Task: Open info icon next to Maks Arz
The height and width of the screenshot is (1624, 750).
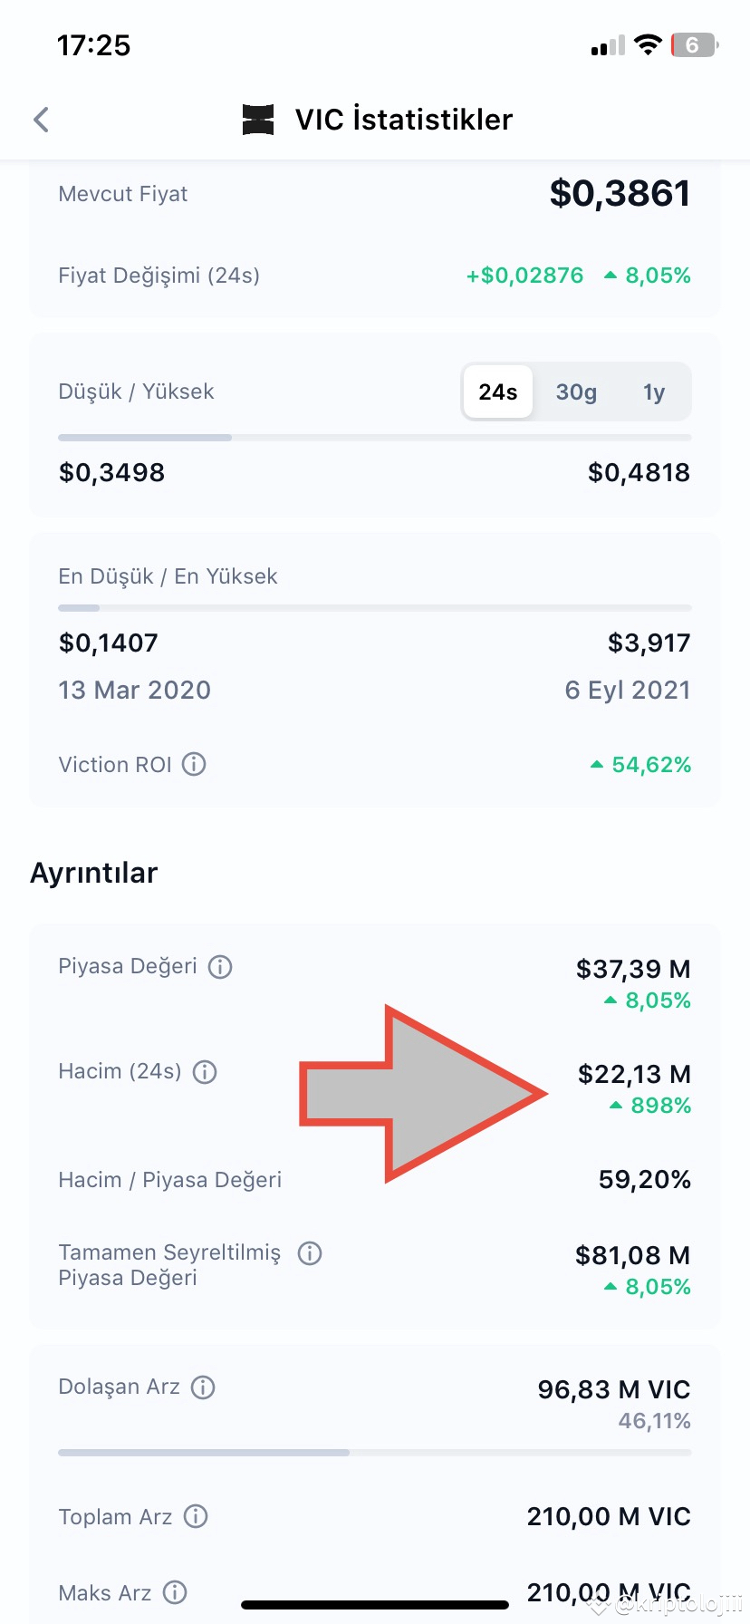Action: pos(175,1592)
